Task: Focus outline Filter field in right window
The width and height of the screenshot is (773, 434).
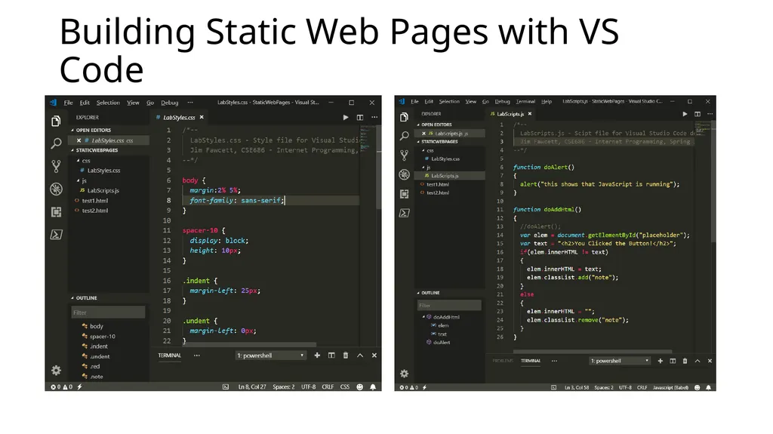Action: click(449, 305)
